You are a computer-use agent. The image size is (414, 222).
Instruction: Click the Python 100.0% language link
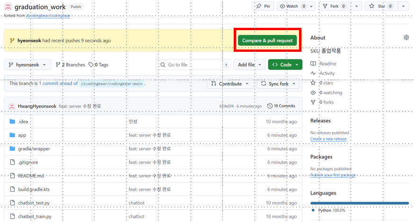[x=329, y=210]
